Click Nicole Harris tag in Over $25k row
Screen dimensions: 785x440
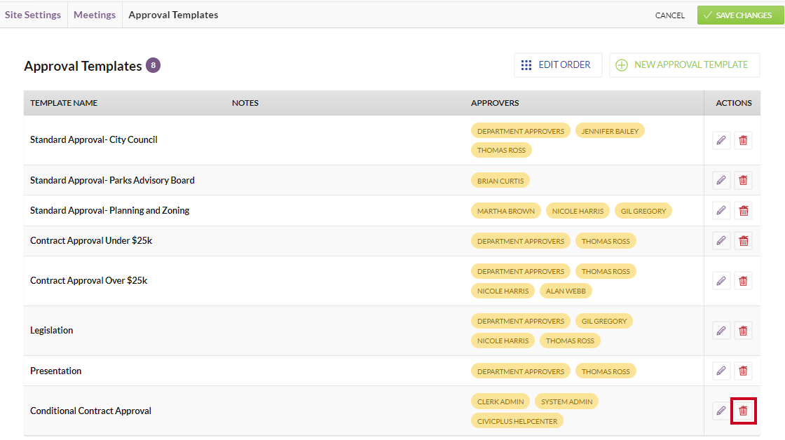pos(503,291)
